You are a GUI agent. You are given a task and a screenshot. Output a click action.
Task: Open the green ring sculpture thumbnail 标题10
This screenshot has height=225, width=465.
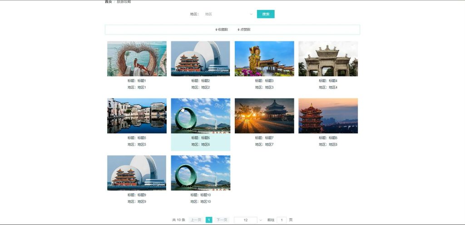coord(200,173)
